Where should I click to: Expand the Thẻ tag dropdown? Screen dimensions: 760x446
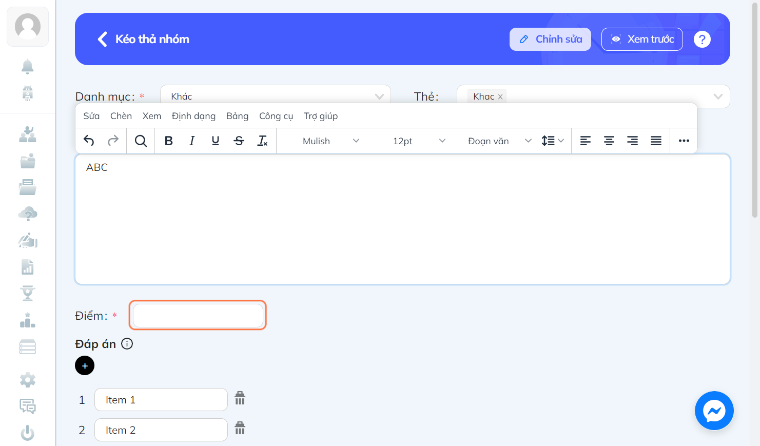pos(593,96)
